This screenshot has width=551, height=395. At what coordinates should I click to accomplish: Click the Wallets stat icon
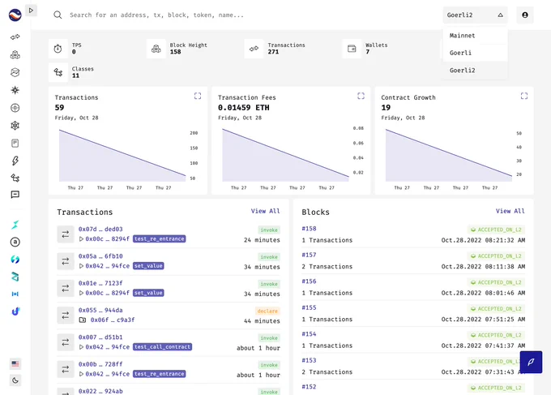coord(352,49)
